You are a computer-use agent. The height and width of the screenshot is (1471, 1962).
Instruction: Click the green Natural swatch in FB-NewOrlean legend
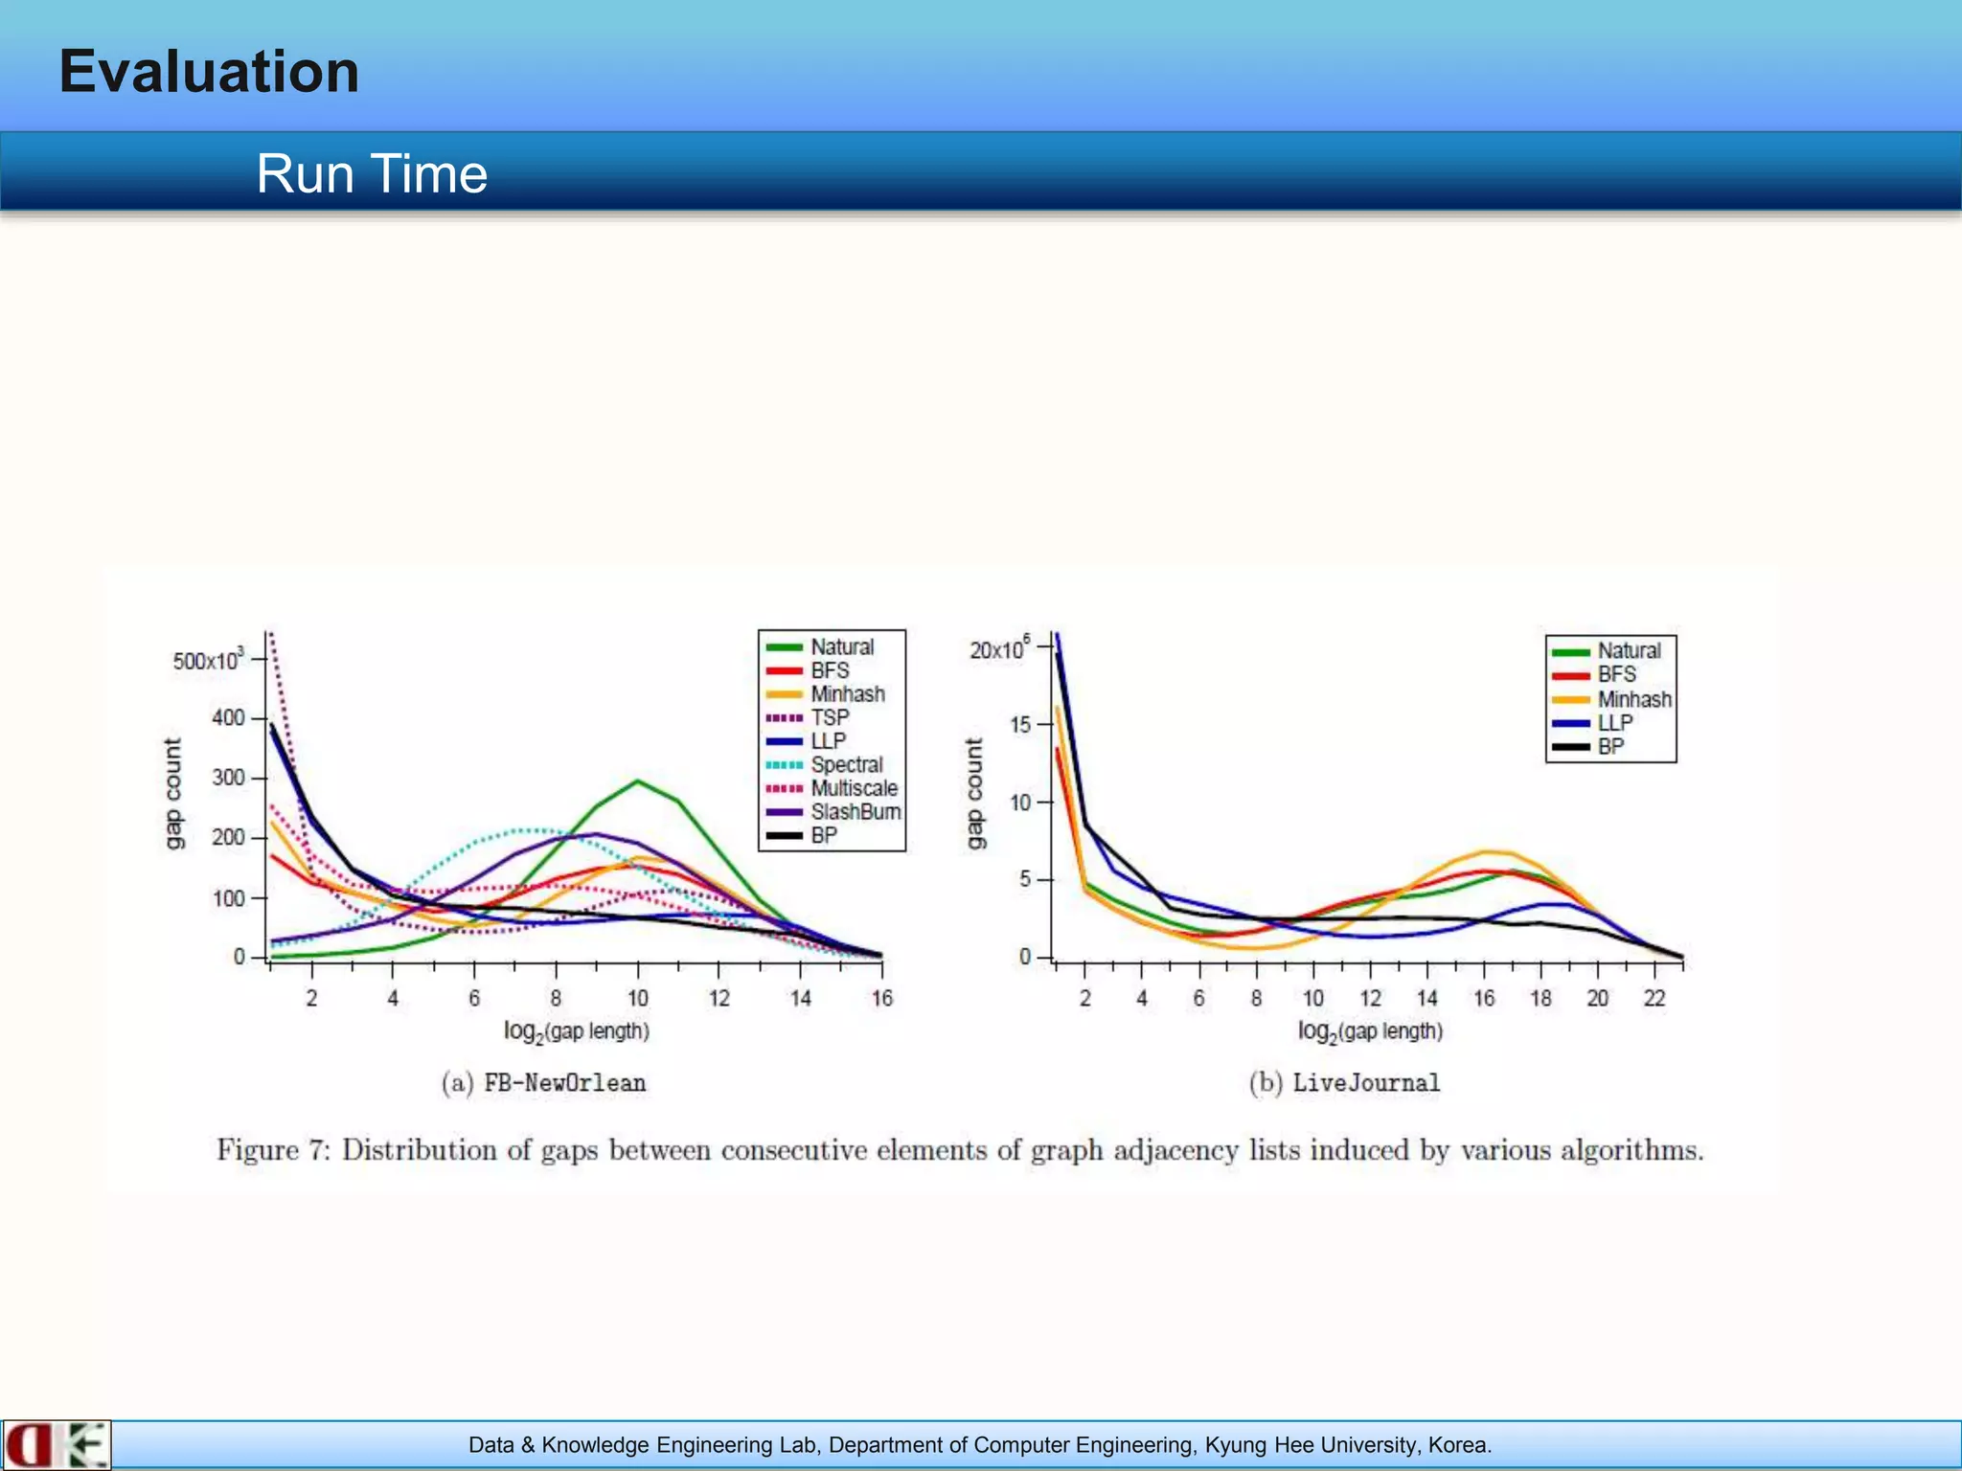pos(784,647)
